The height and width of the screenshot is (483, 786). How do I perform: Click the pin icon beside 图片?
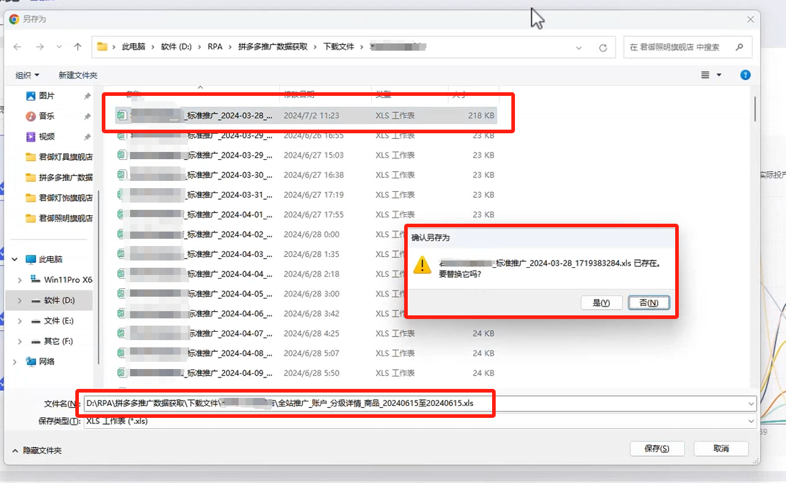click(87, 96)
